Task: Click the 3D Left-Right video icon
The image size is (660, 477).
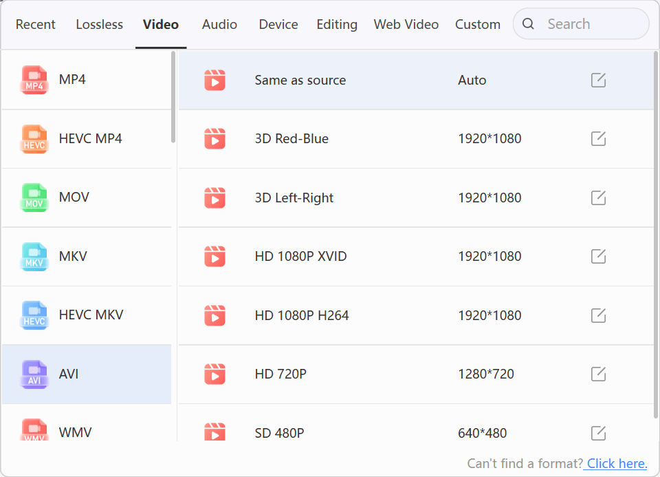Action: tap(214, 198)
